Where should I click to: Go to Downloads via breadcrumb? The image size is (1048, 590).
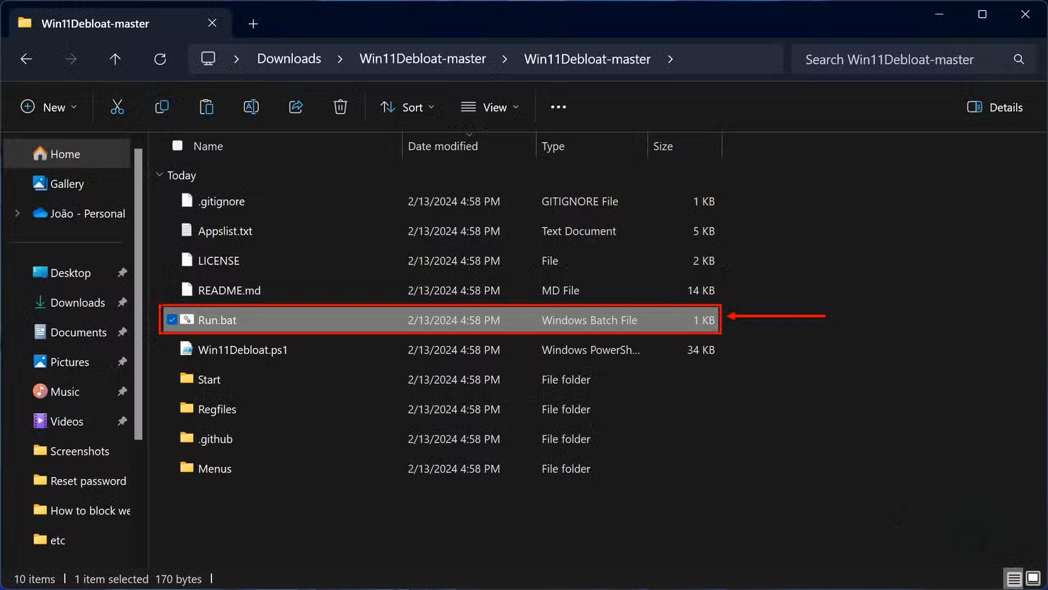(288, 58)
